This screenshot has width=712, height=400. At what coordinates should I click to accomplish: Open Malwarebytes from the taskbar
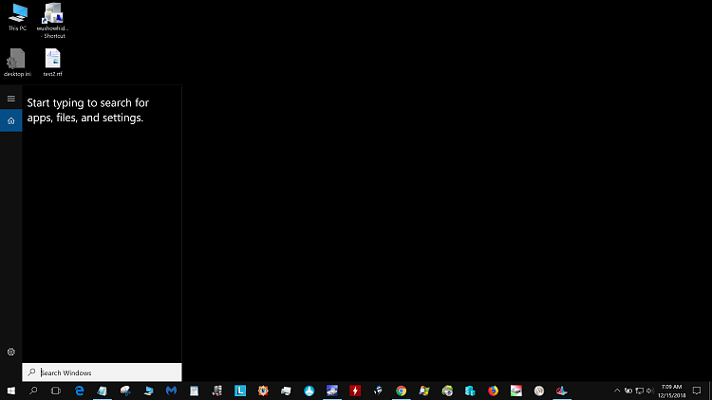(171, 391)
